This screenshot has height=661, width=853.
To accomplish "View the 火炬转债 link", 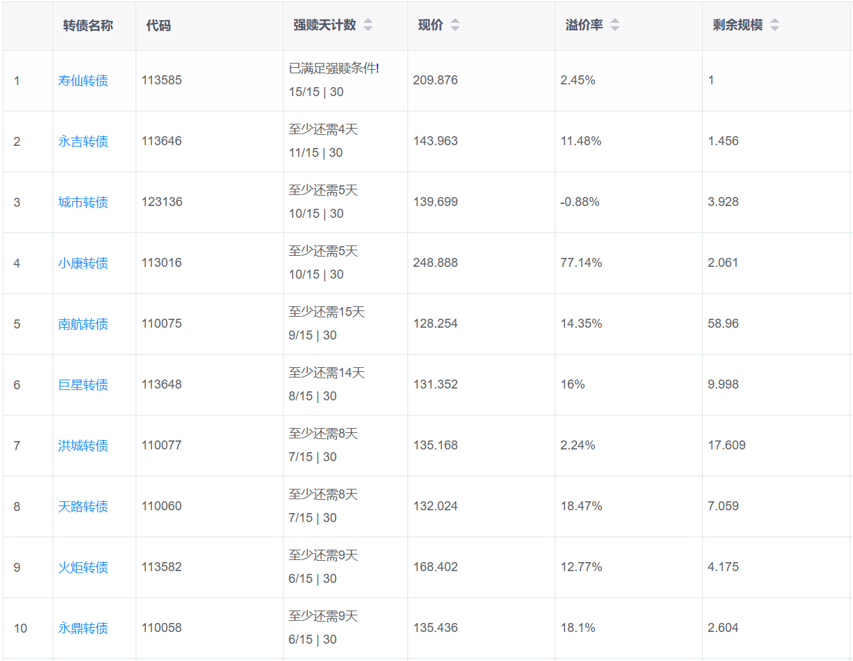I will click(x=83, y=568).
